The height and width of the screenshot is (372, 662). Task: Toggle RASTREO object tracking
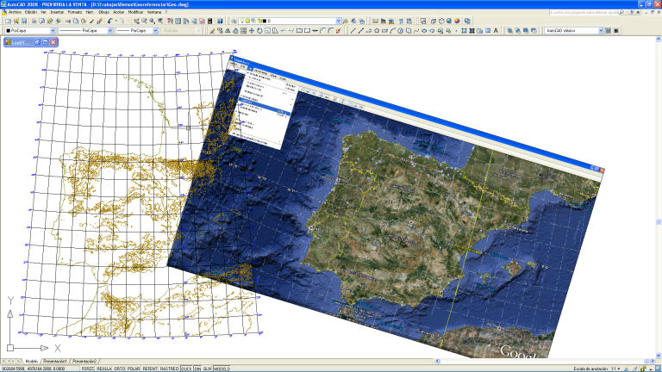169,369
